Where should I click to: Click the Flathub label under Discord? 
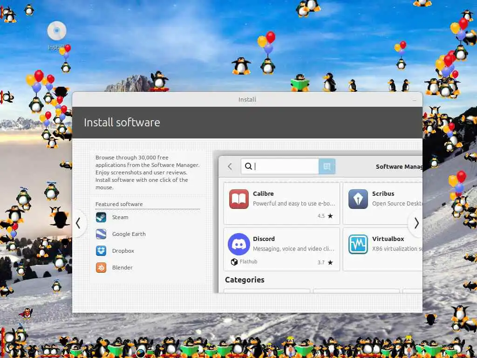pos(249,262)
